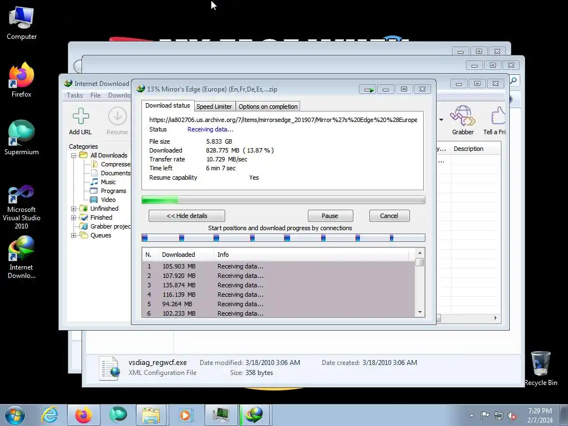This screenshot has height=426, width=568.
Task: Click the Firefox taskbar icon
Action: pos(83,415)
